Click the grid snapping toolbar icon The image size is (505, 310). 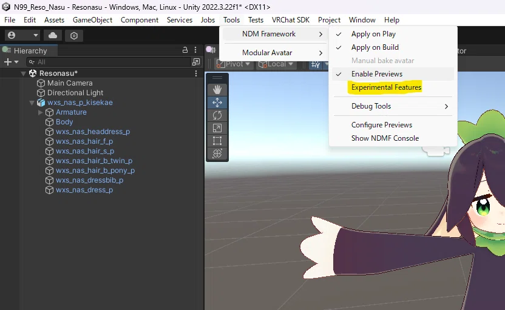tap(316, 64)
